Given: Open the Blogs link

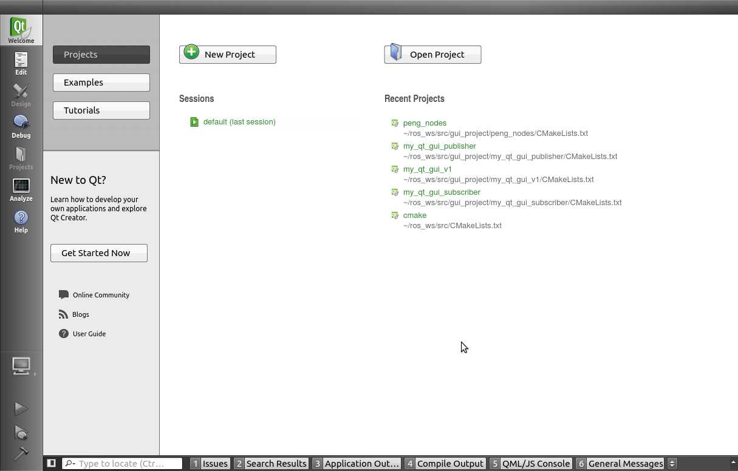Looking at the screenshot, I should coord(81,314).
